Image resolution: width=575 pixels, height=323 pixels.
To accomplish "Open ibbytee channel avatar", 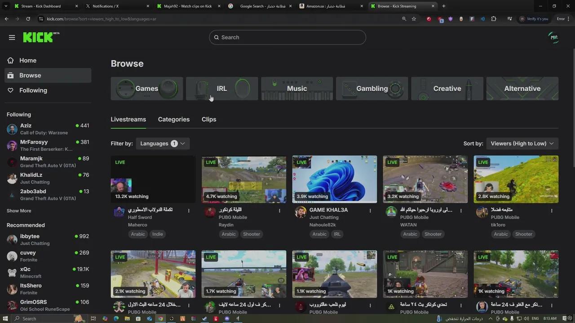I will (x=12, y=240).
